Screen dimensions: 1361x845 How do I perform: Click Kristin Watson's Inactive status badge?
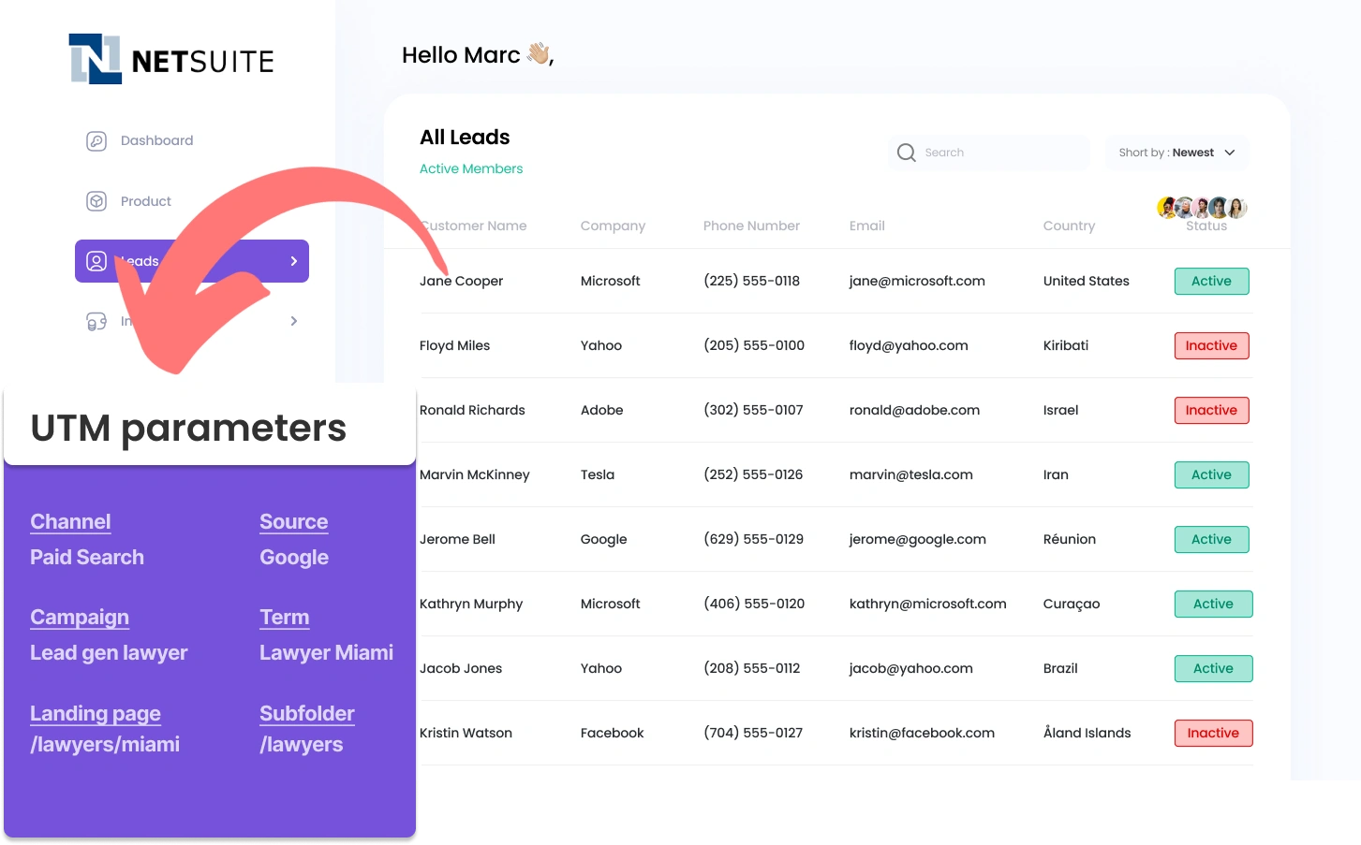[x=1213, y=734]
